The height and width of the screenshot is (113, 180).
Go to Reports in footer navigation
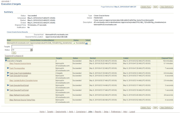[98, 111]
